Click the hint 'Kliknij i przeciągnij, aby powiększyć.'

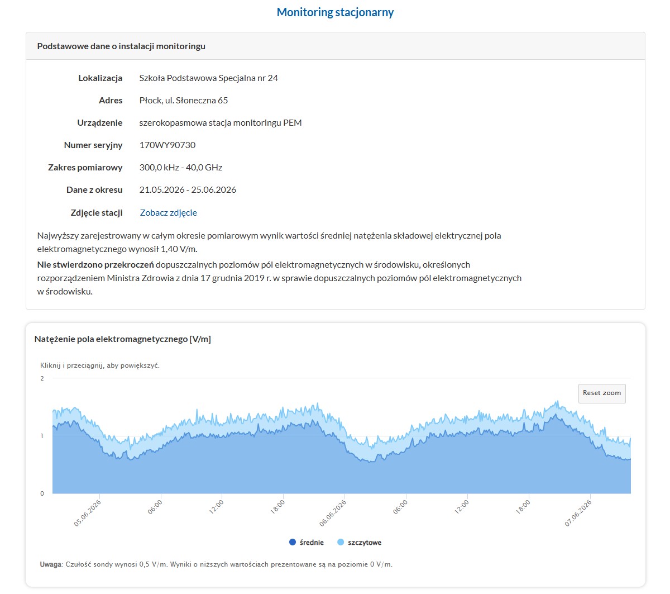[x=100, y=365]
